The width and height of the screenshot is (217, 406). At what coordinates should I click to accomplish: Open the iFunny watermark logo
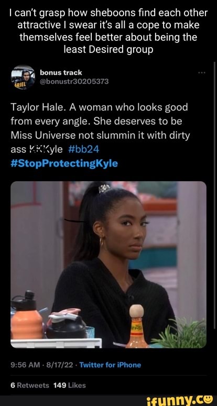tap(180, 400)
